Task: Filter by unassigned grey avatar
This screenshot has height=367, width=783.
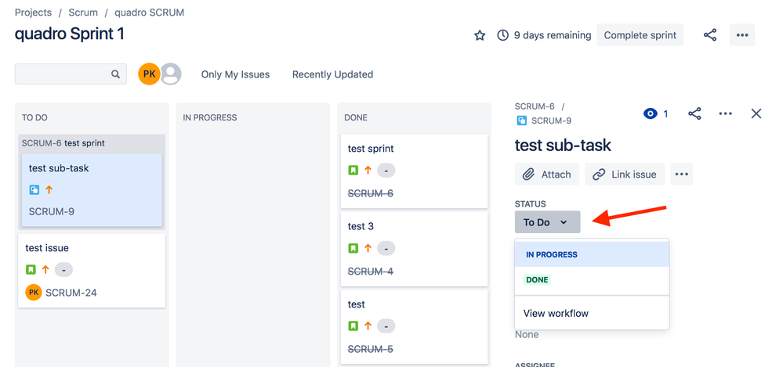Action: 171,74
